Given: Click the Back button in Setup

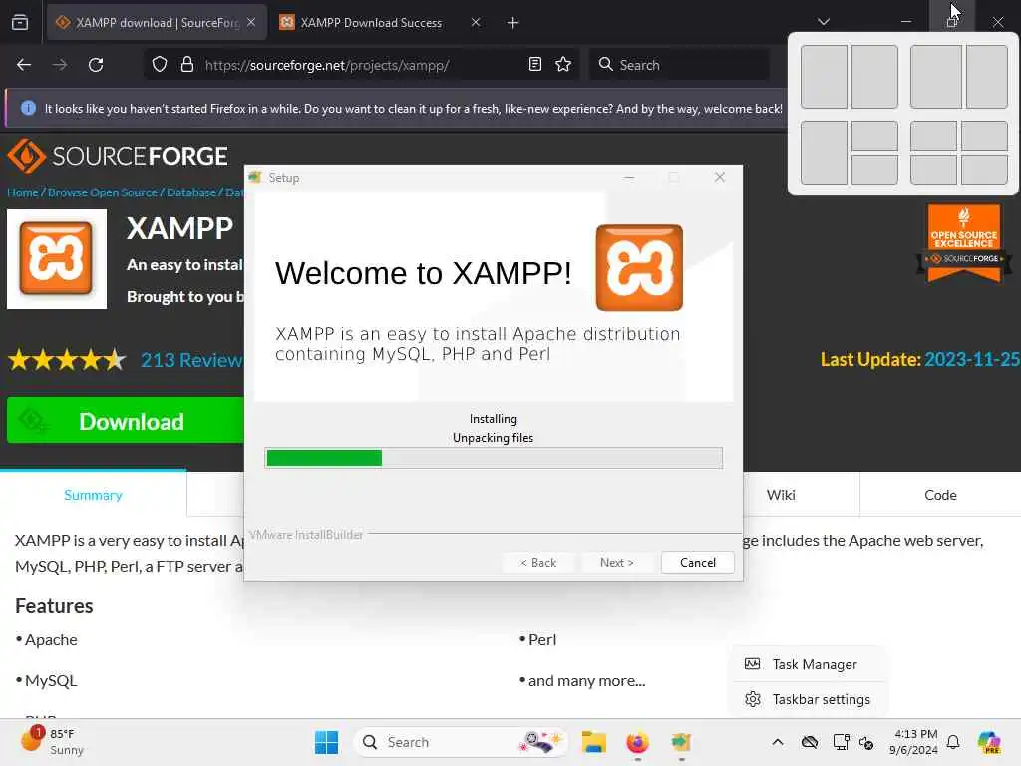Looking at the screenshot, I should click(537, 563).
